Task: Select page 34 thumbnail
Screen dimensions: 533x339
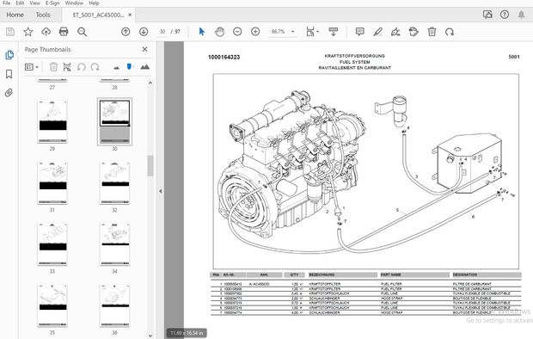Action: pos(114,244)
